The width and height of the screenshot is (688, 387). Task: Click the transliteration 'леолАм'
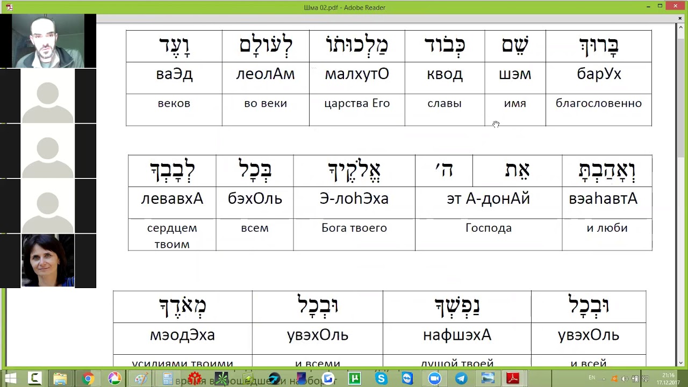coord(266,74)
